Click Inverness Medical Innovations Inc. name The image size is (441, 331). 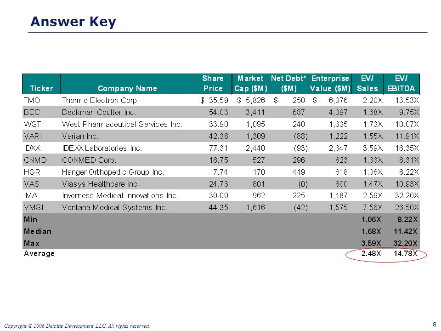[x=120, y=196]
